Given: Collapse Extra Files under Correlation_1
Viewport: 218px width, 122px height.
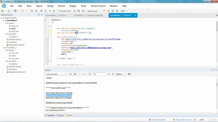Looking at the screenshot, I should 5,34.
